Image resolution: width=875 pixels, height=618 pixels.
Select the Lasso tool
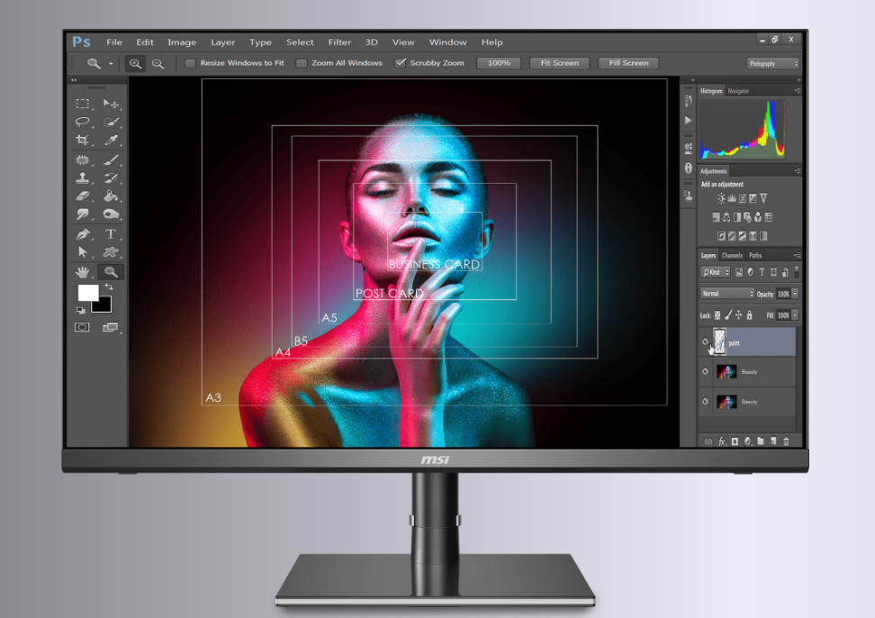[84, 123]
